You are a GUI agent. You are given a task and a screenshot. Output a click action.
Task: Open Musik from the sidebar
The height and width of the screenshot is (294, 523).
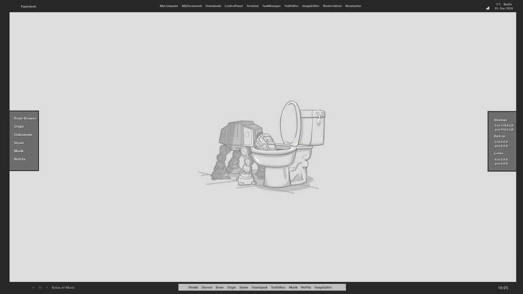(x=19, y=151)
